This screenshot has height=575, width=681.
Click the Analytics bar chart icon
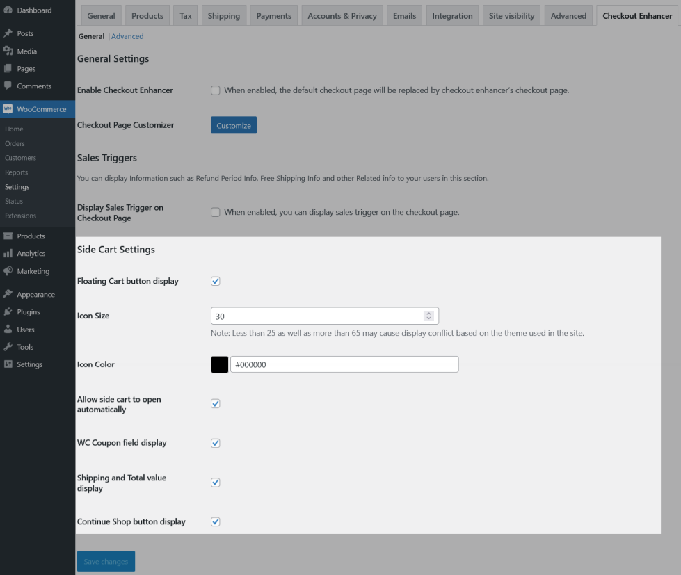tap(8, 254)
